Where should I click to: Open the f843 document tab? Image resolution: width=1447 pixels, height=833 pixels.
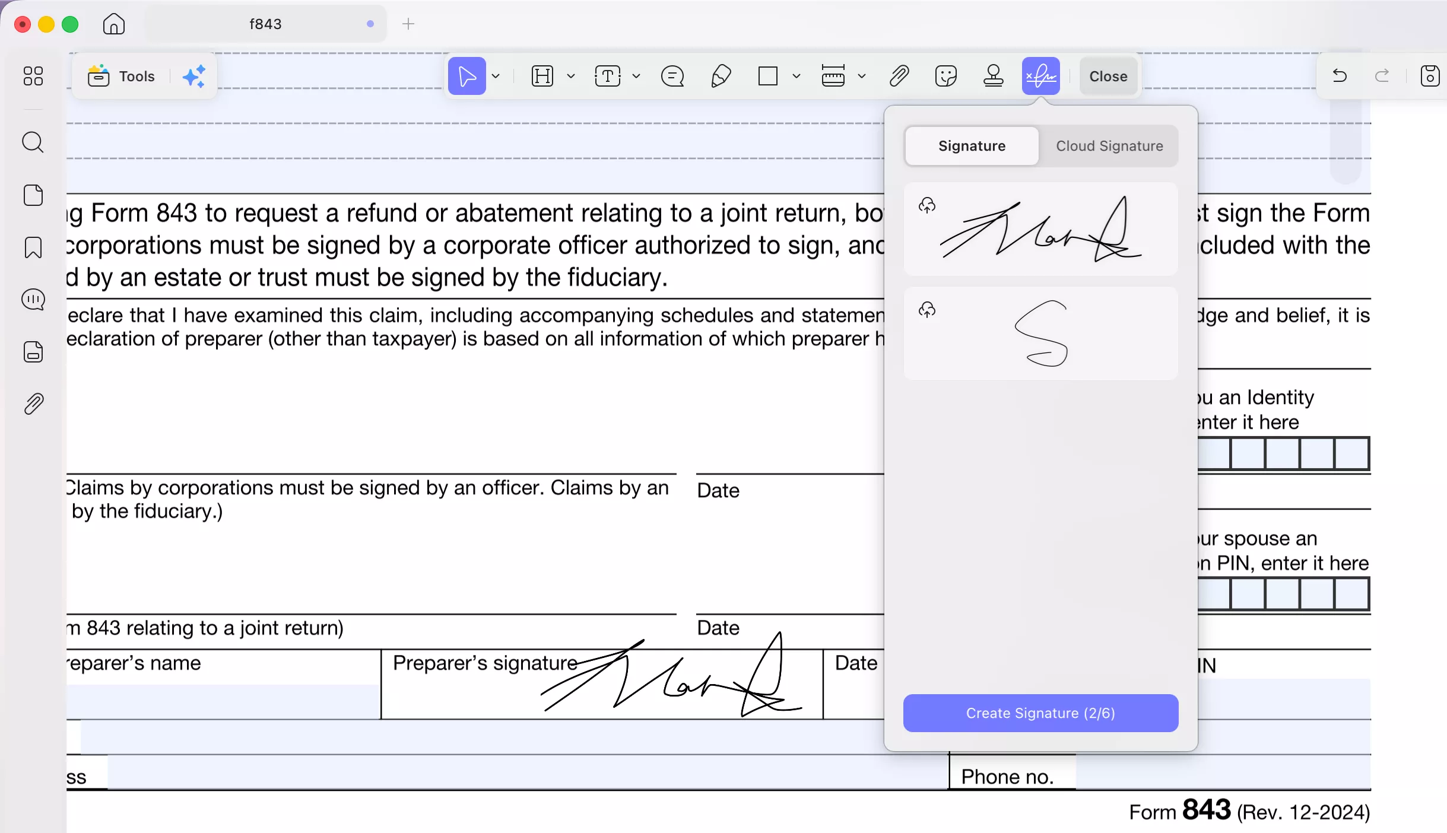(265, 24)
